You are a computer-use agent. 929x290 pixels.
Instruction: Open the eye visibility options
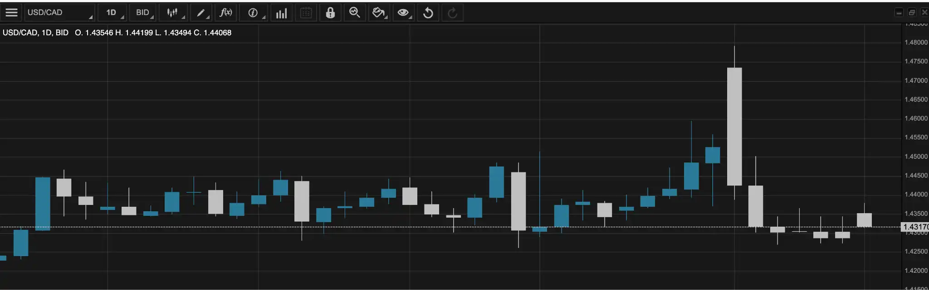(x=403, y=13)
